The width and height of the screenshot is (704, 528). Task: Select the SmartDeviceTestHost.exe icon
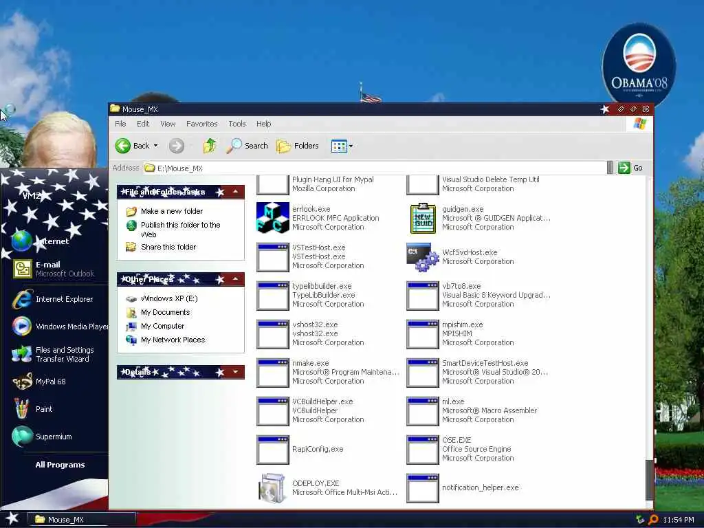click(x=423, y=372)
